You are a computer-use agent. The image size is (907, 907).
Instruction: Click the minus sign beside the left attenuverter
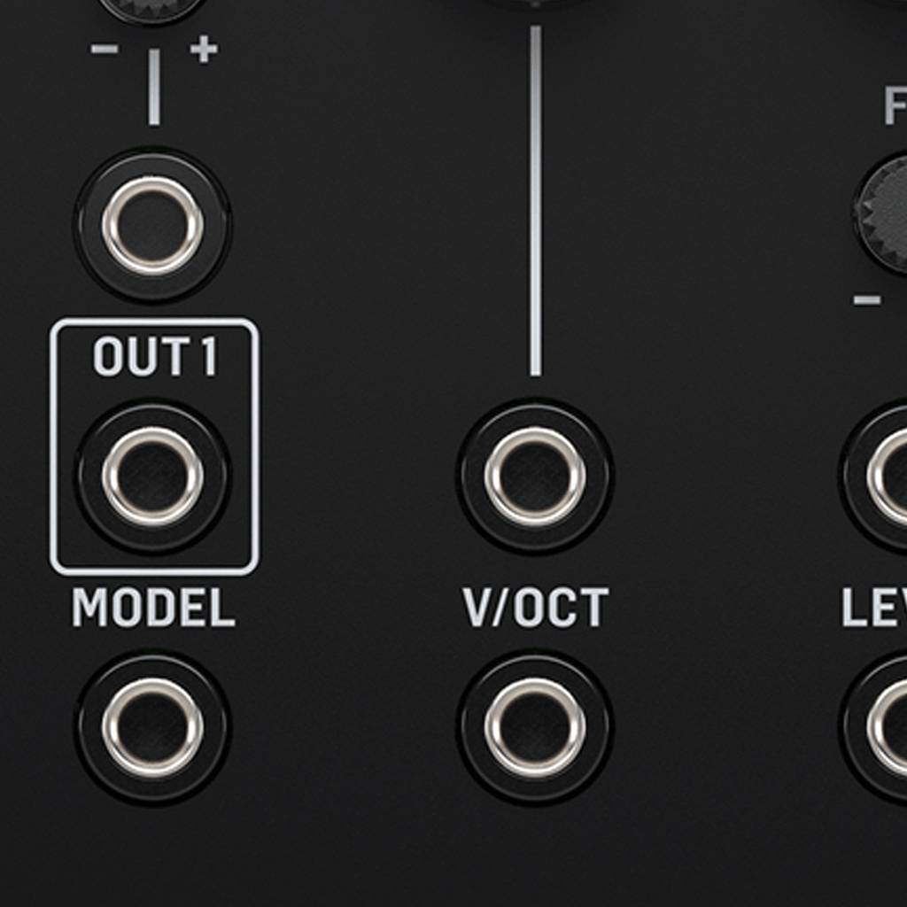pos(105,50)
